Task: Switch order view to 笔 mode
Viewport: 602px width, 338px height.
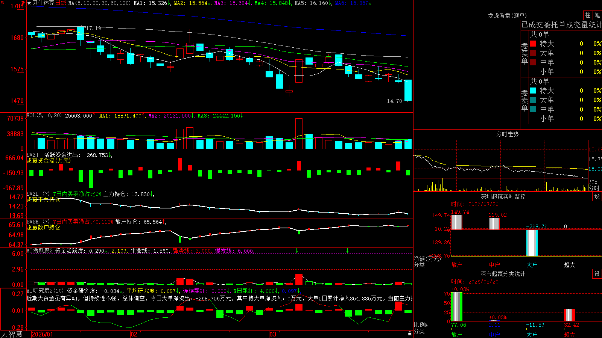Action: point(597,15)
